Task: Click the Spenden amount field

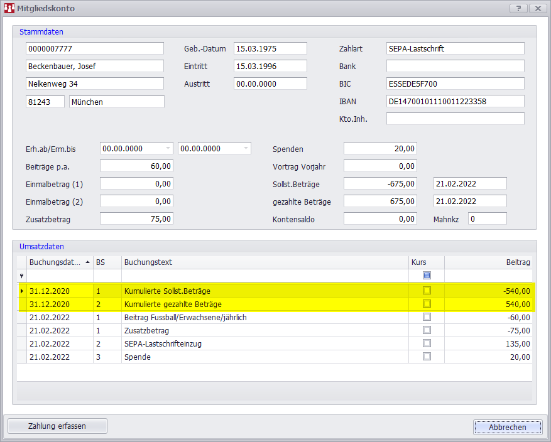Action: tap(380, 149)
